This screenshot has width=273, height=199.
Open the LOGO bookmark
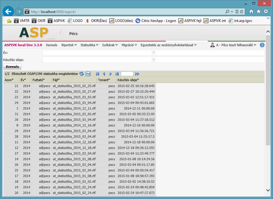click(75, 21)
